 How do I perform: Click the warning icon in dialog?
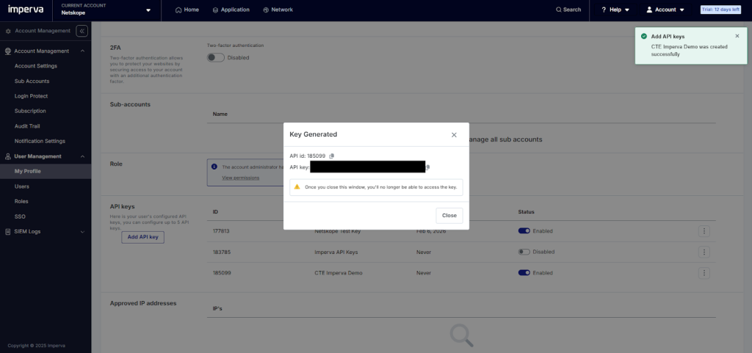coord(297,187)
